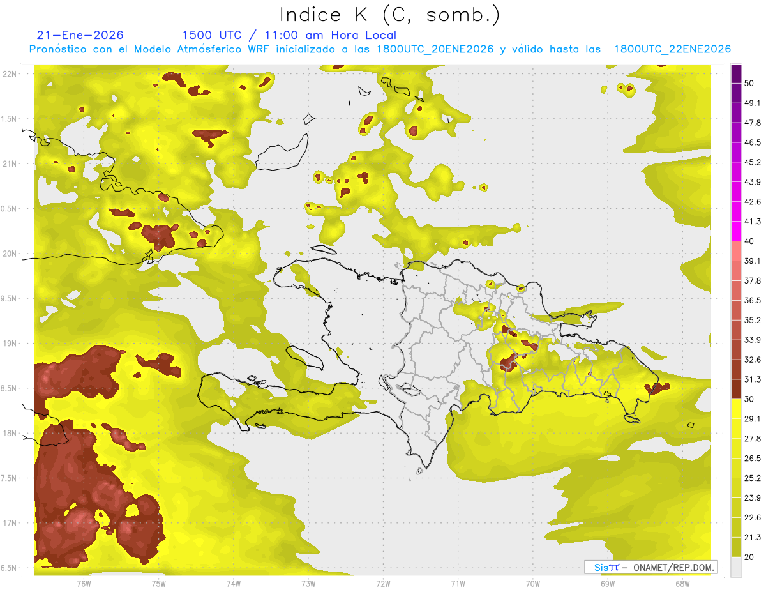Select longitude label "74W"
The image size is (766, 592).
tap(233, 583)
